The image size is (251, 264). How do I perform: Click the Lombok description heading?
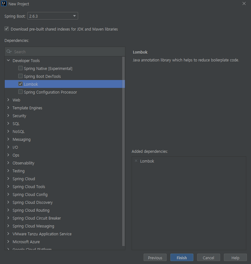click(140, 52)
